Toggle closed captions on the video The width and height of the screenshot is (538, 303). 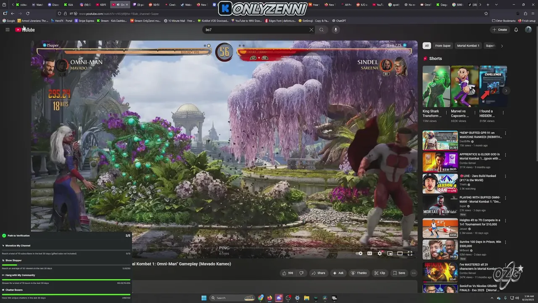369,253
